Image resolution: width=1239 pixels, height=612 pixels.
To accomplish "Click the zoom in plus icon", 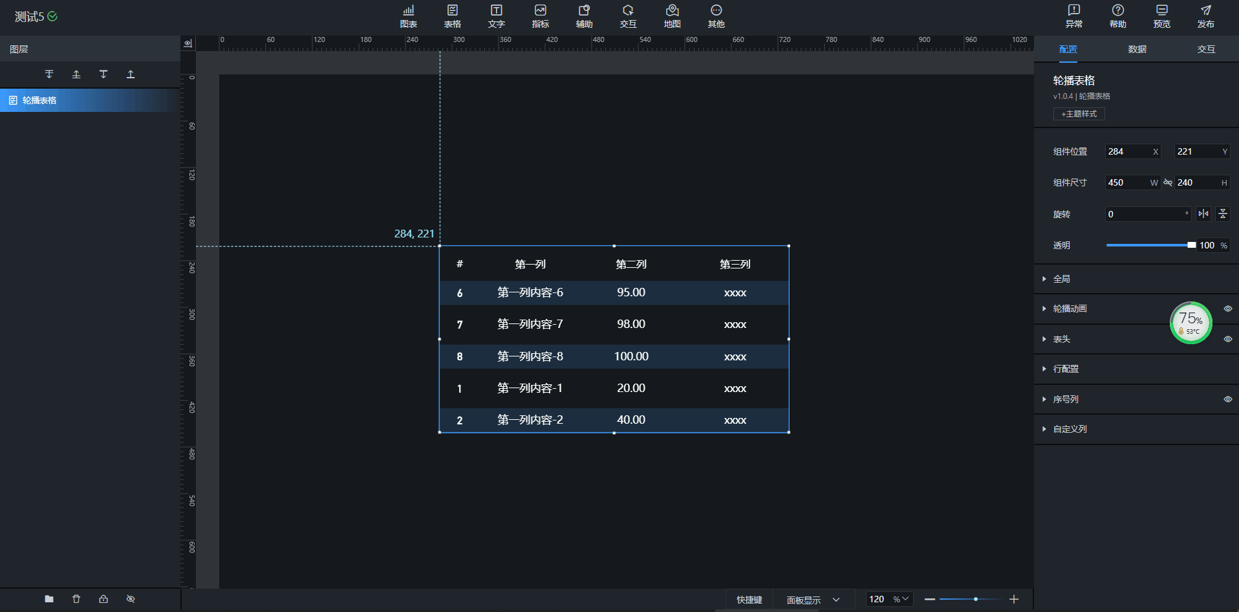I will (1014, 600).
